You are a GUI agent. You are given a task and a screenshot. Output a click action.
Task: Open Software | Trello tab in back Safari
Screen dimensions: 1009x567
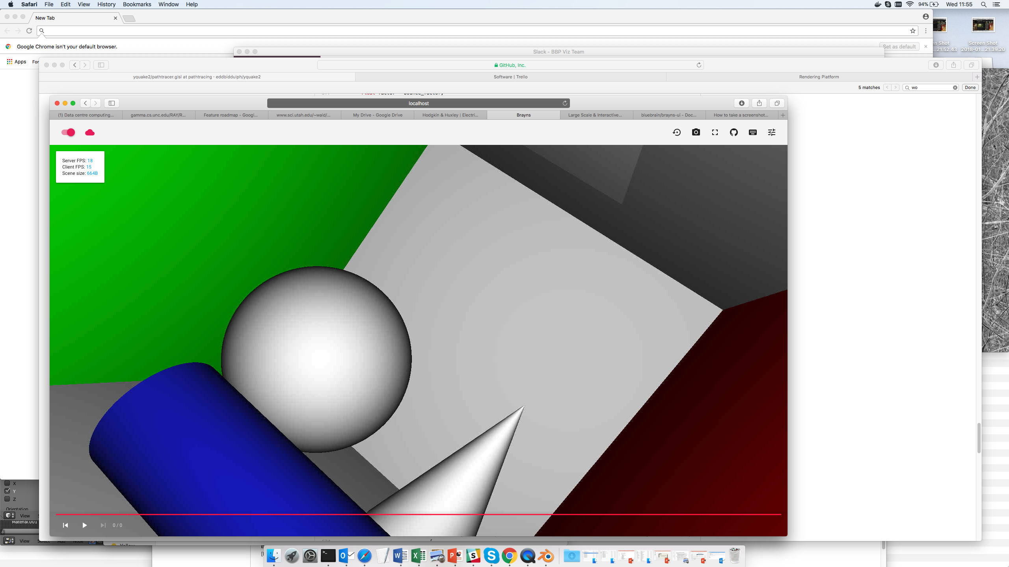pyautogui.click(x=510, y=77)
